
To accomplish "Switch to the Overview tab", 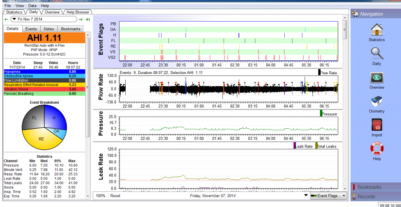I will click(52, 12).
